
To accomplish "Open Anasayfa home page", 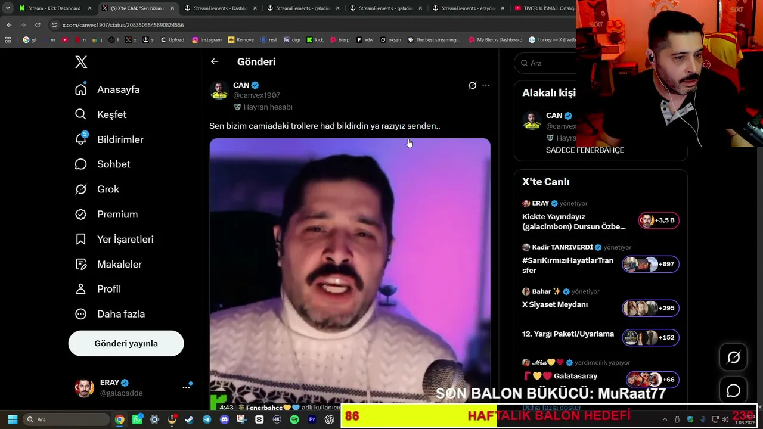I will click(x=107, y=89).
